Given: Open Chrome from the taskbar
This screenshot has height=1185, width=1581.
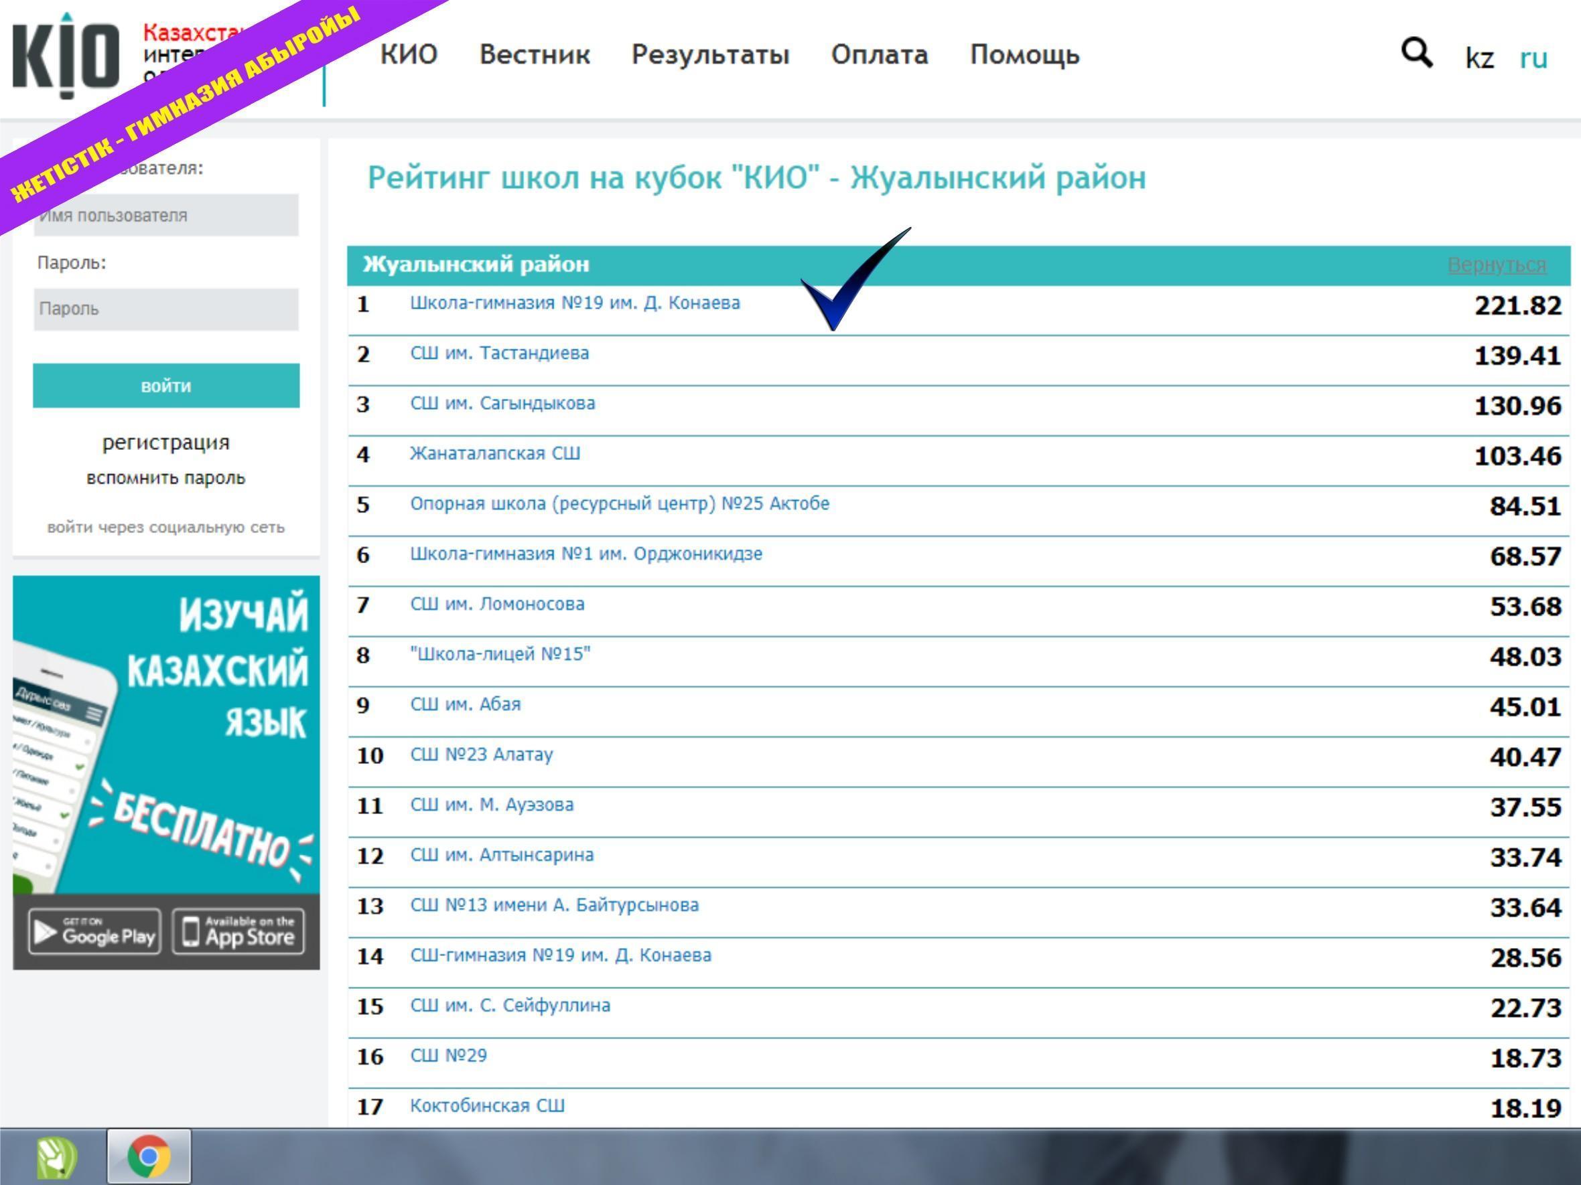Looking at the screenshot, I should (x=149, y=1156).
